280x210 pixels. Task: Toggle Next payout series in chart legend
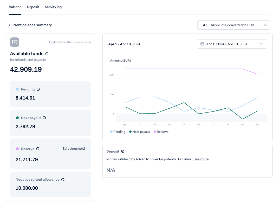pyautogui.click(x=139, y=132)
